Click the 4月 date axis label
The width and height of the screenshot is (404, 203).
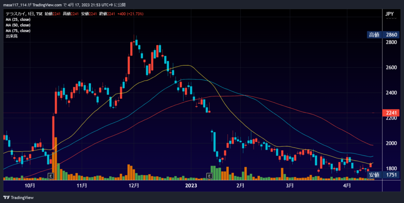347,186
